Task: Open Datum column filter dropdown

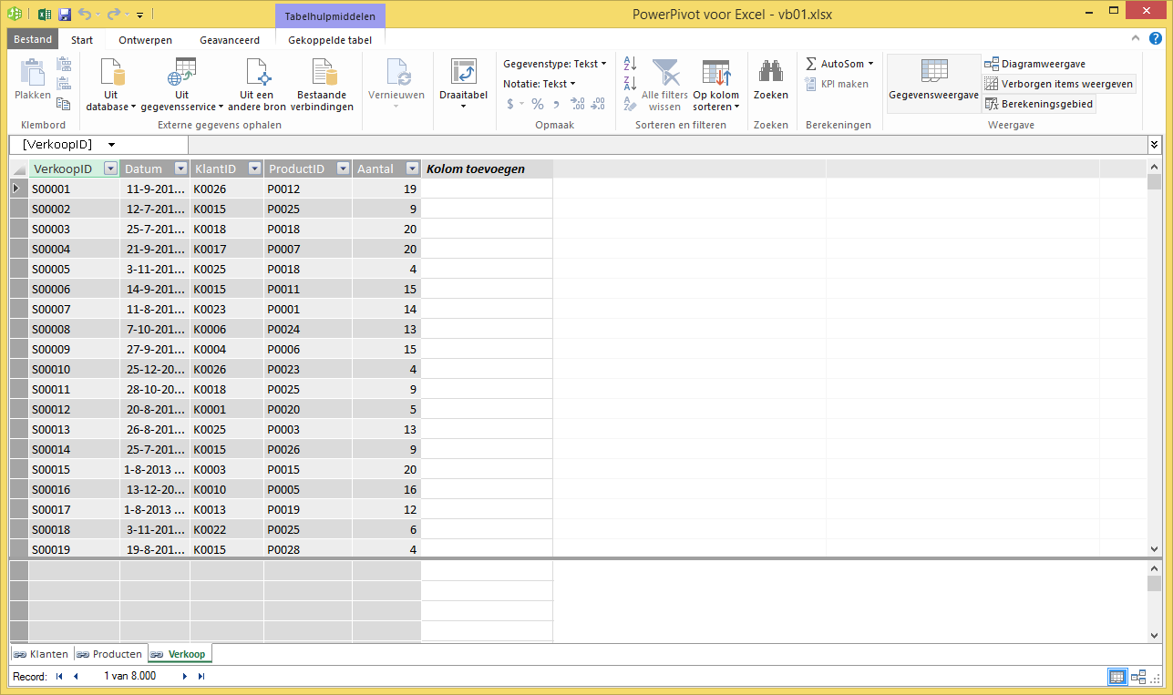Action: [x=180, y=169]
